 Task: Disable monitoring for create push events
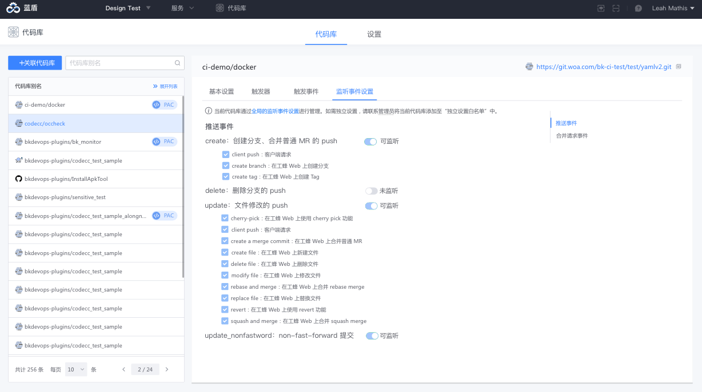point(370,141)
